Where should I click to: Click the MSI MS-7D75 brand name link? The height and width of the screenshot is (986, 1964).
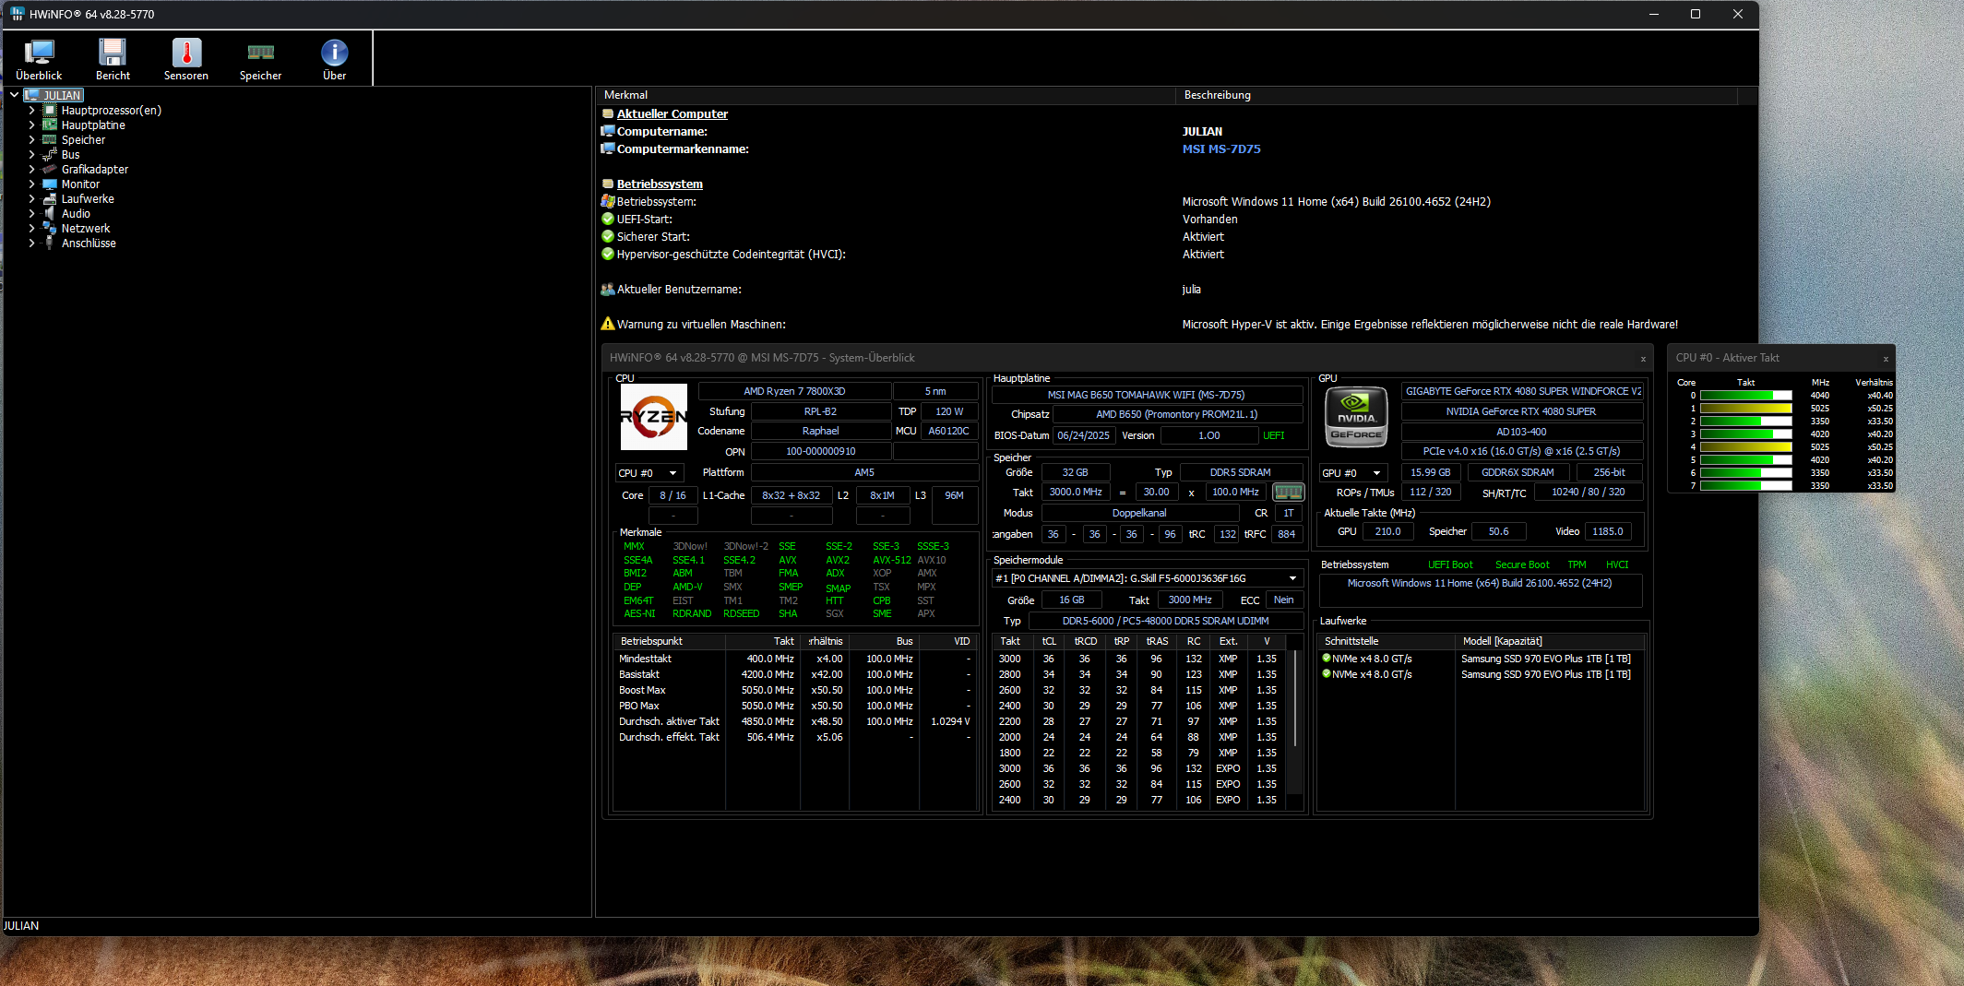click(1221, 148)
